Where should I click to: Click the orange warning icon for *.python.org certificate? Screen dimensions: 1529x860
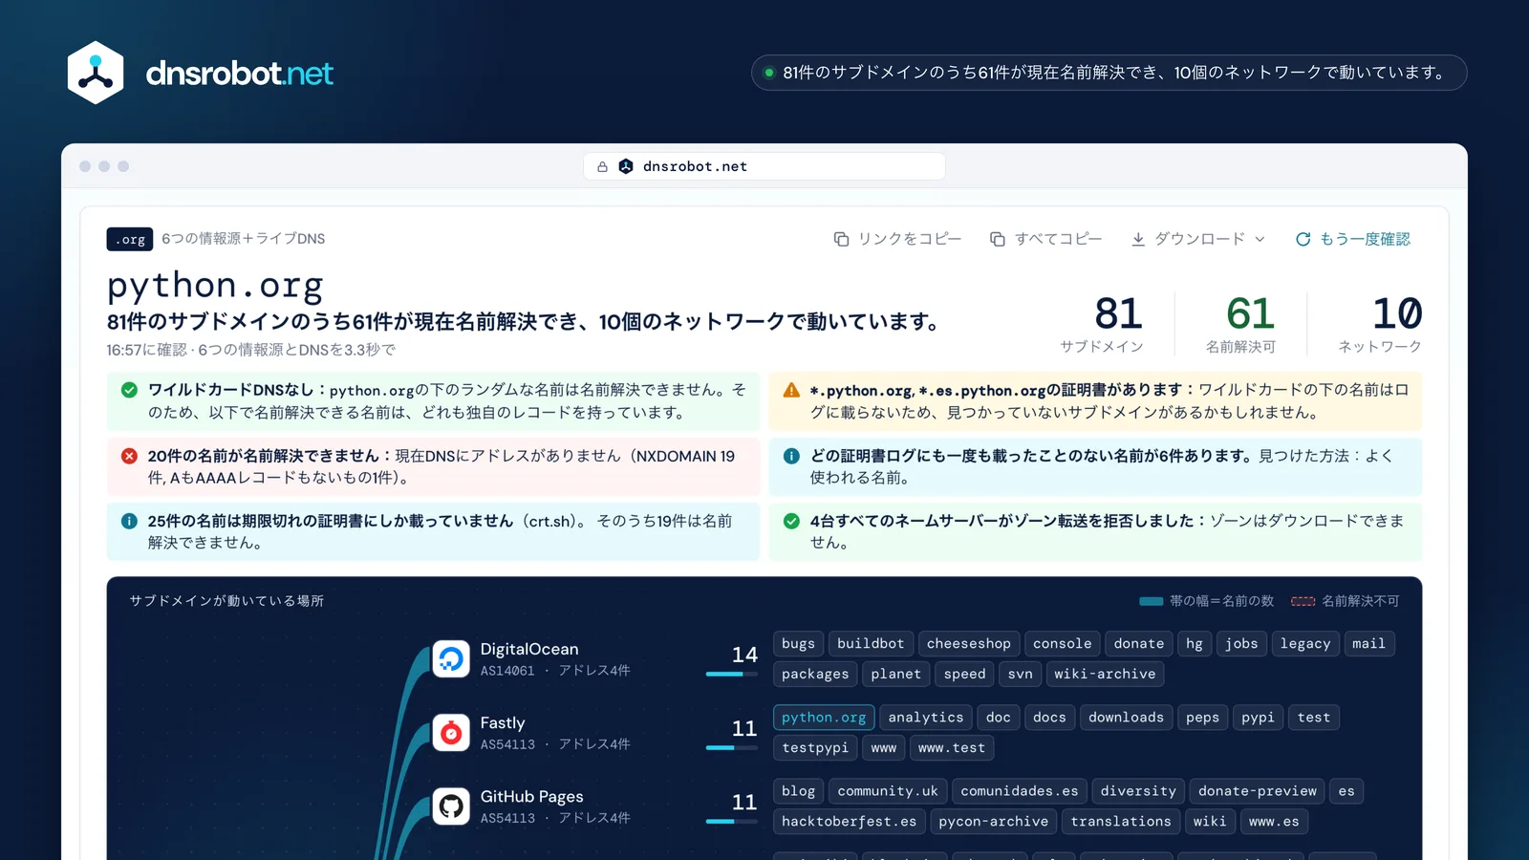[791, 390]
